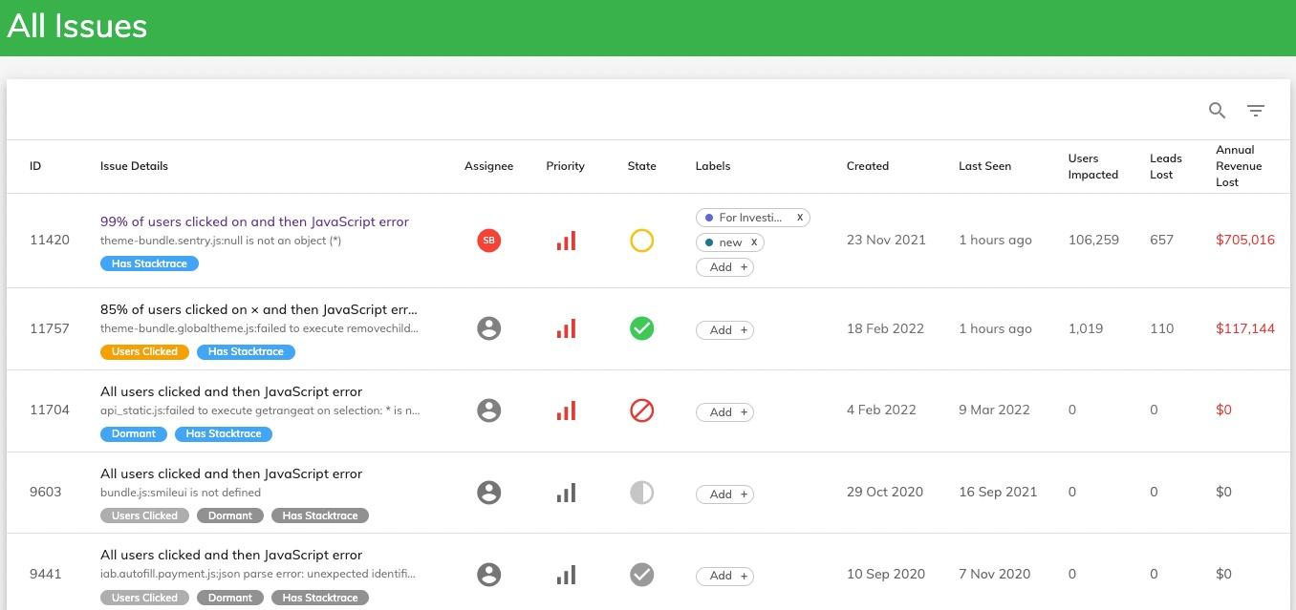
Task: Click the 'Dormant' tag on issue 9441
Action: click(230, 598)
